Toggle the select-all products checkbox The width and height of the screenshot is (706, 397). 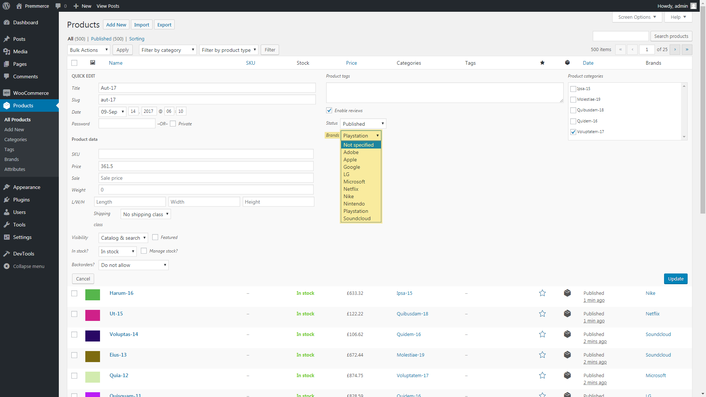click(74, 63)
